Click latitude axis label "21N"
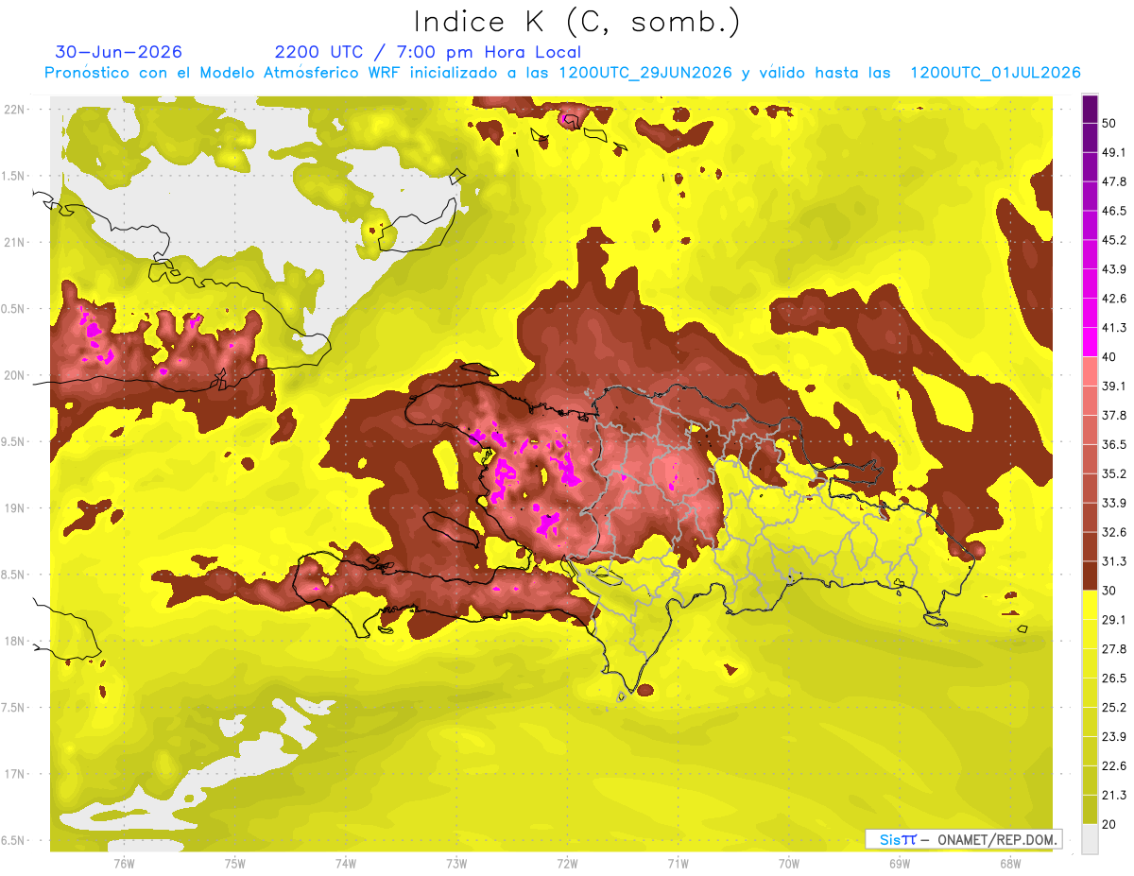1134x876 pixels. (x=14, y=242)
